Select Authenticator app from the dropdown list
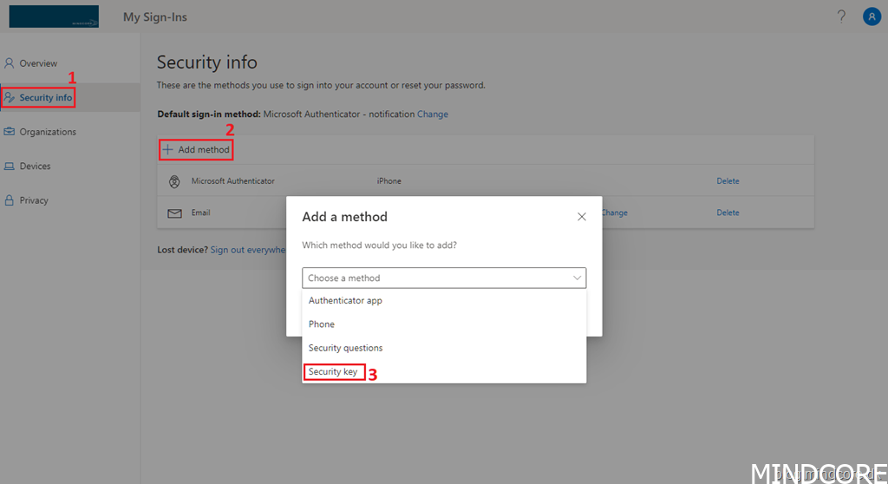This screenshot has width=888, height=484. tap(345, 301)
